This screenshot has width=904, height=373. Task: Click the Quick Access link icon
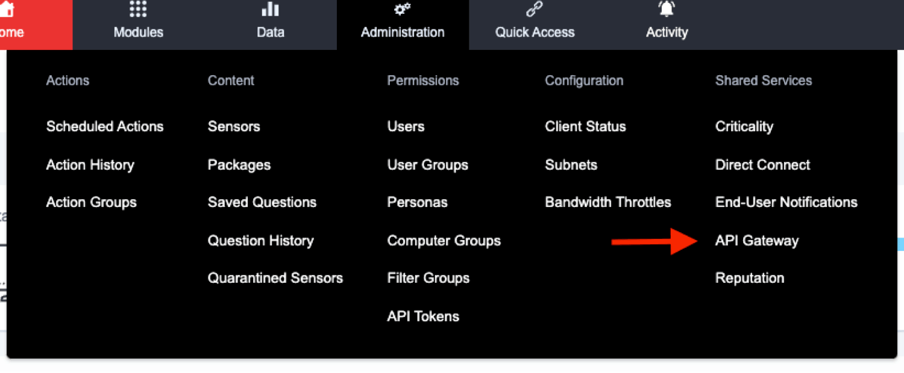(x=535, y=9)
